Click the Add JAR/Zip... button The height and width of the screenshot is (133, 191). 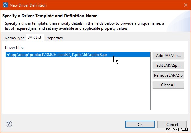coord(168,56)
